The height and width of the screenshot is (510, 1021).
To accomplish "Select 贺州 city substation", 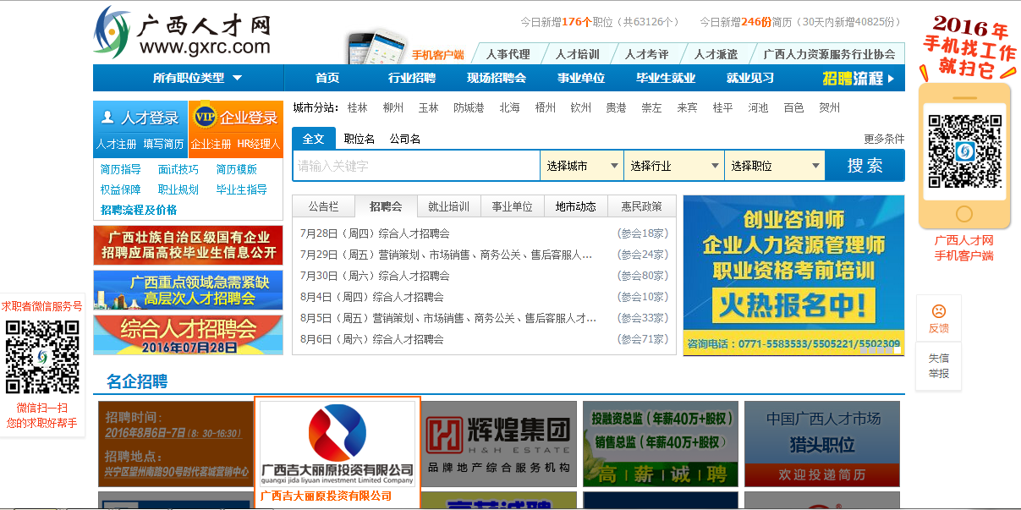I will [830, 108].
